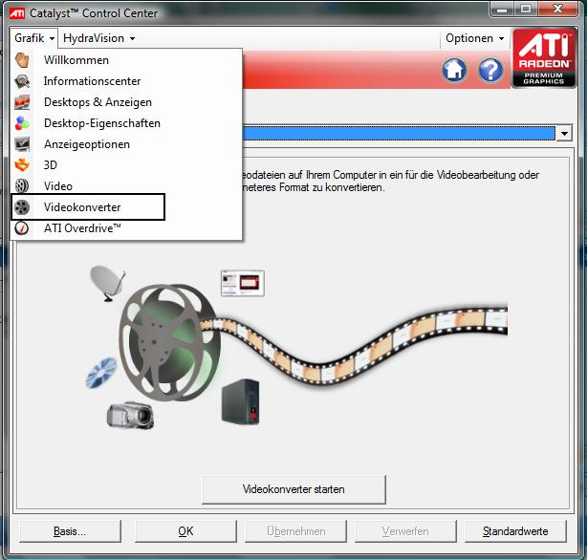Choose Desktop-Eigenschaften menu entry
The width and height of the screenshot is (588, 560).
pos(127,123)
